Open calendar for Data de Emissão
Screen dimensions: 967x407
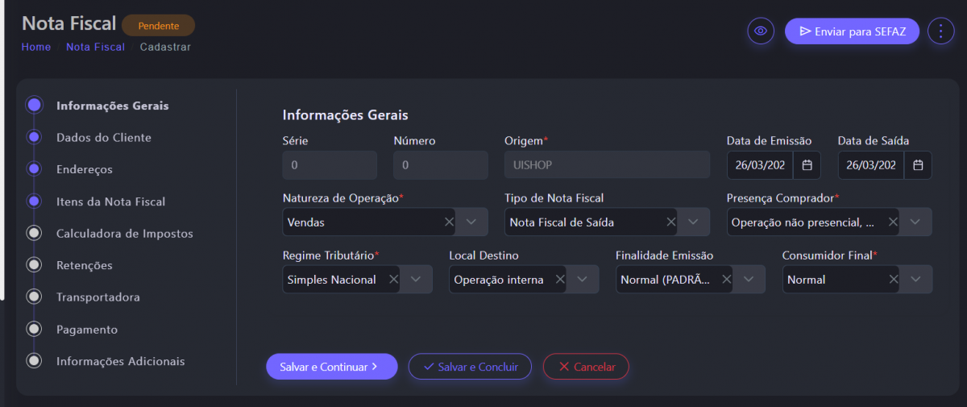807,165
